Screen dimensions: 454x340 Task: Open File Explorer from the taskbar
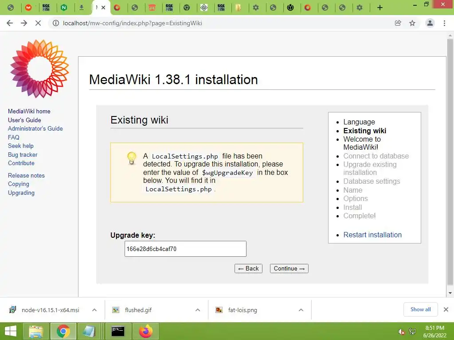pyautogui.click(x=36, y=331)
